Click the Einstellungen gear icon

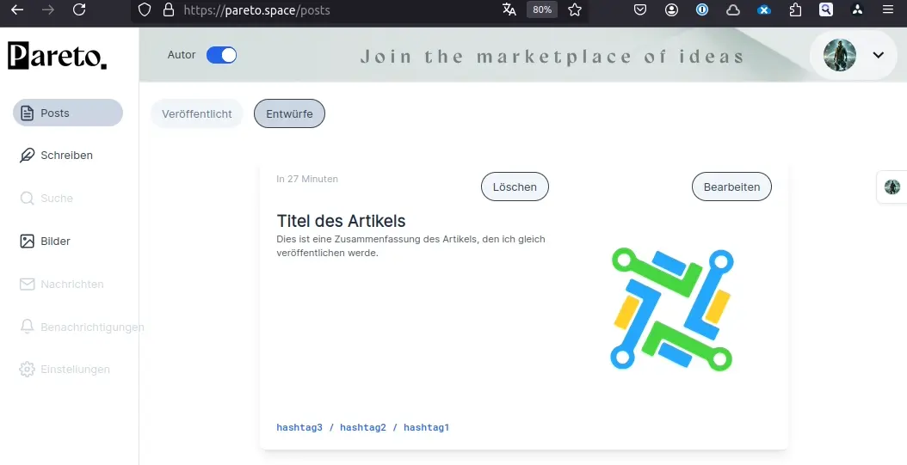point(27,369)
